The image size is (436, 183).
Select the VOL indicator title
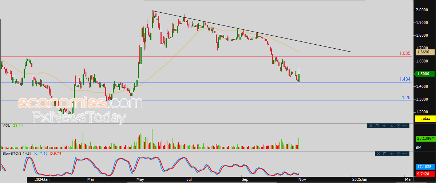pos(6,126)
